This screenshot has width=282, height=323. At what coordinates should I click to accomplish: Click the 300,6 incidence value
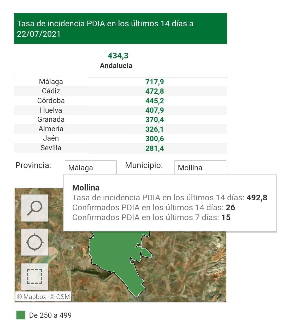tap(155, 139)
